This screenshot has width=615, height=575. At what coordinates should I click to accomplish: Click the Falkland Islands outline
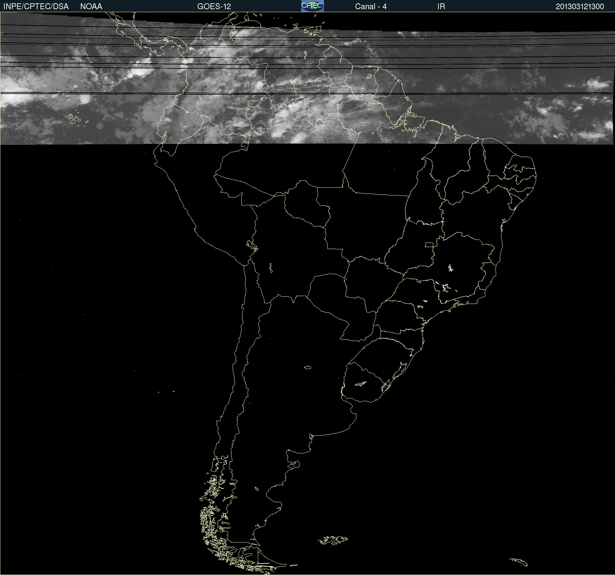[x=333, y=540]
